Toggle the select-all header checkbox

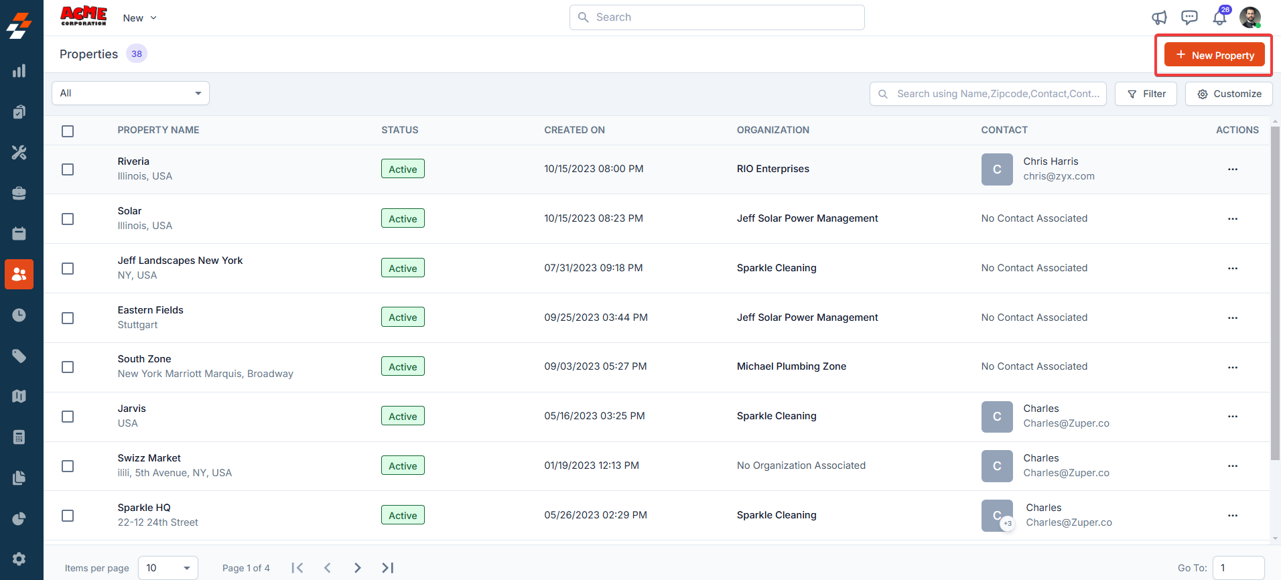coord(68,131)
